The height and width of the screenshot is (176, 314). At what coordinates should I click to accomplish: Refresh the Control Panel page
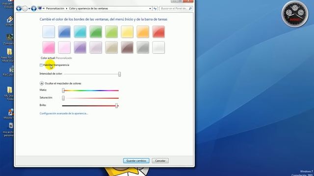tap(155, 9)
